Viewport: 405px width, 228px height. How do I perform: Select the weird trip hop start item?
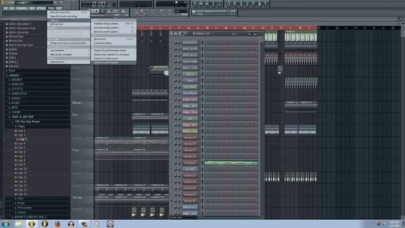pos(21,45)
